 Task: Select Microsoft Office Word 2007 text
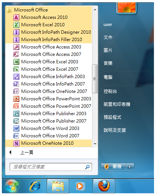[50, 136]
